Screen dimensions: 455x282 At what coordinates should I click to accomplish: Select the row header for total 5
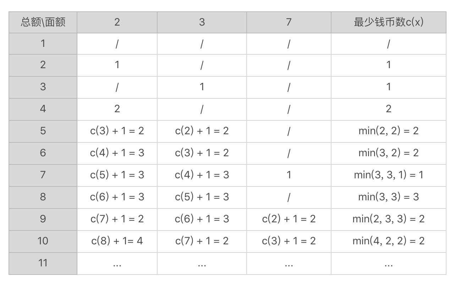click(x=43, y=131)
